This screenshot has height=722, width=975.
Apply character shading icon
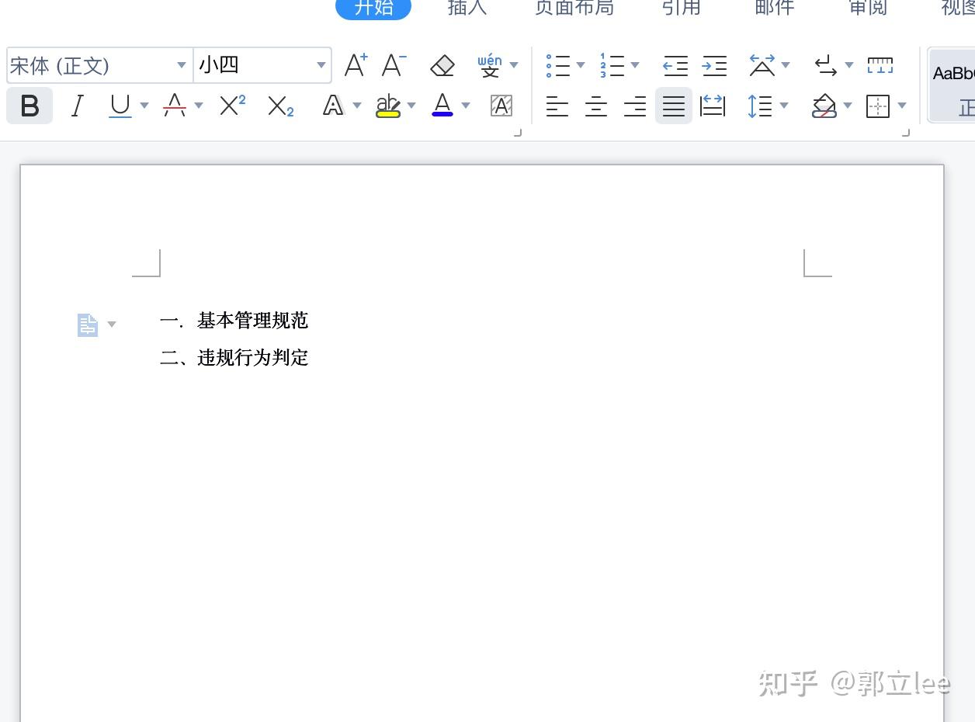(x=501, y=106)
